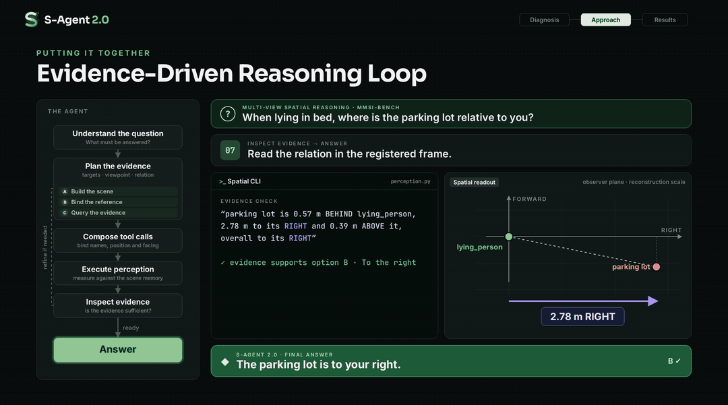Viewport: 728px width, 405px height.
Task: Select the Inspect evidence step
Action: [118, 305]
